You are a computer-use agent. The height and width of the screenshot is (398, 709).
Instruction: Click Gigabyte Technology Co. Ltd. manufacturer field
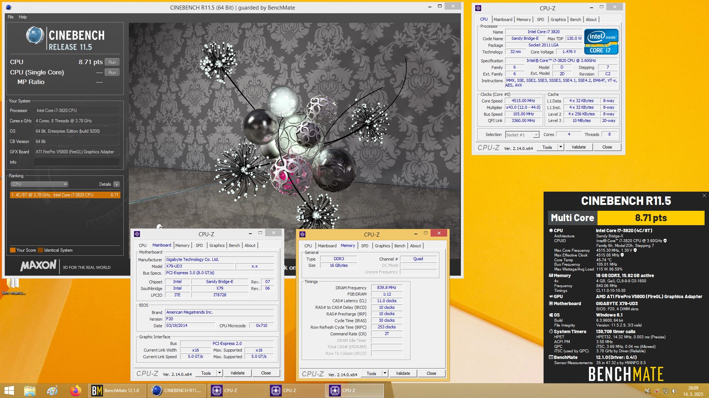coord(220,259)
